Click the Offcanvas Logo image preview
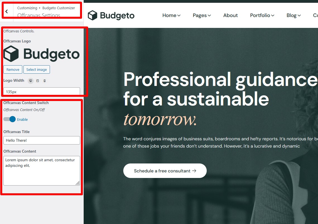318x224 pixels. pyautogui.click(x=42, y=54)
